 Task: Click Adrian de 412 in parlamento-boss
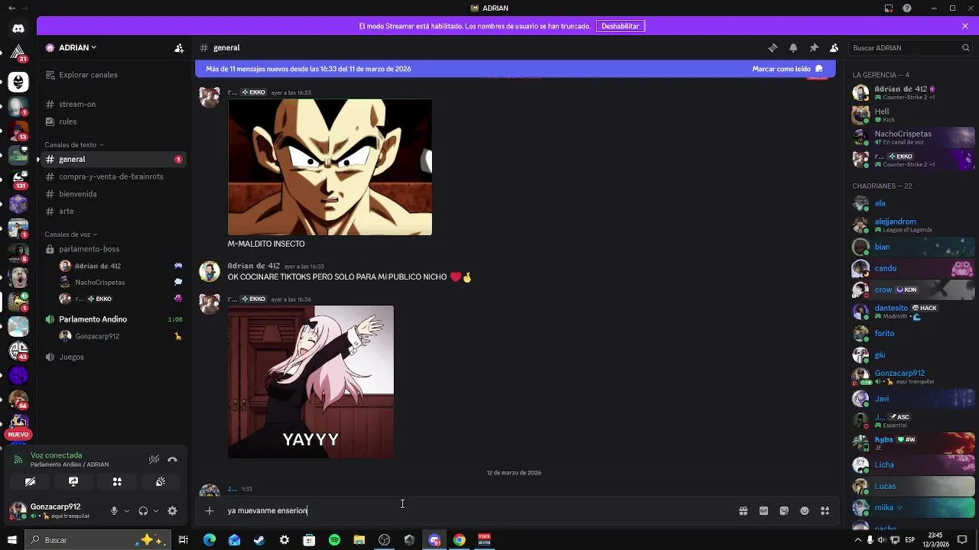[121, 266]
